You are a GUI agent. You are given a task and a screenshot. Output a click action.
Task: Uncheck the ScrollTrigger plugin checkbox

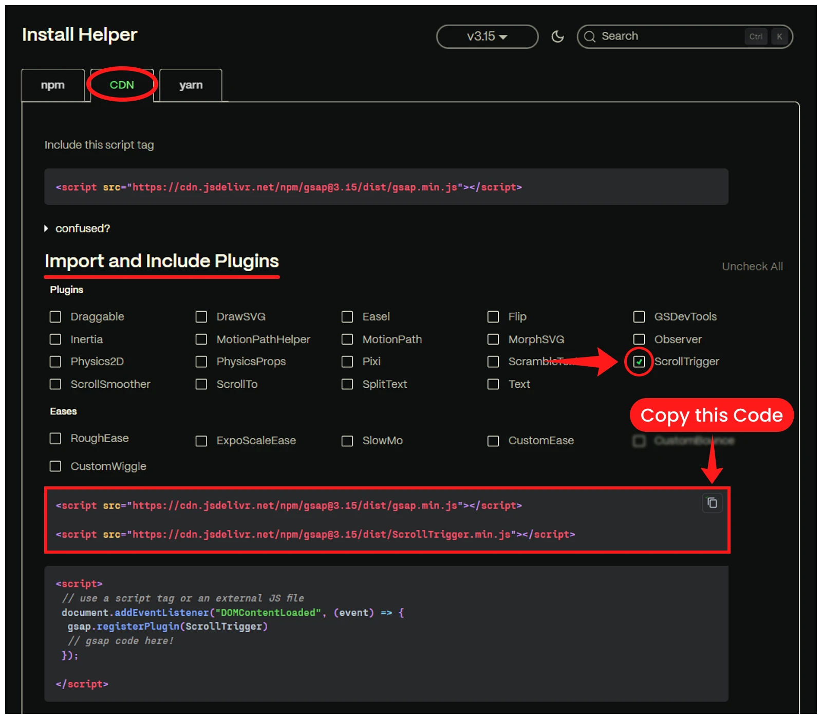click(639, 362)
